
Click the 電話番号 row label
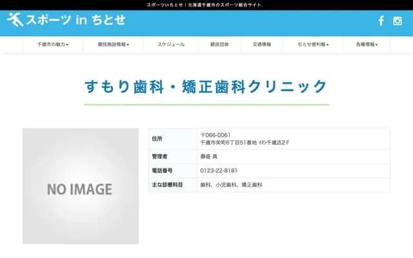point(162,170)
